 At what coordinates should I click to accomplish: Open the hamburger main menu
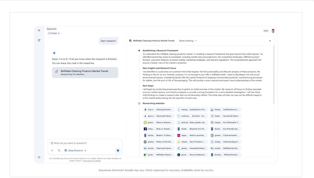point(39,30)
